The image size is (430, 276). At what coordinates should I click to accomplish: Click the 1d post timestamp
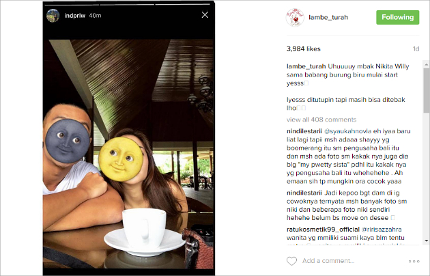pyautogui.click(x=416, y=49)
